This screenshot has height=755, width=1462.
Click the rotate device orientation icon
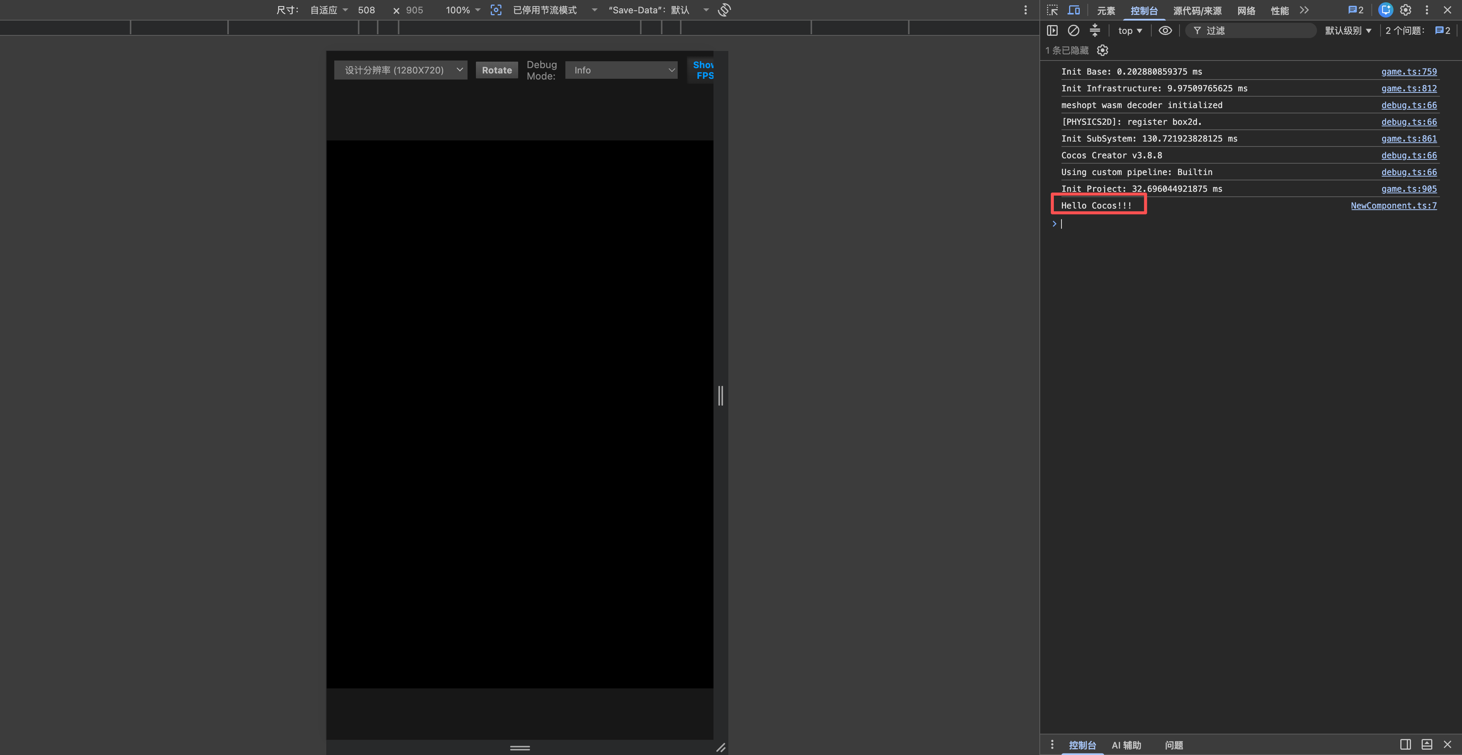click(724, 10)
